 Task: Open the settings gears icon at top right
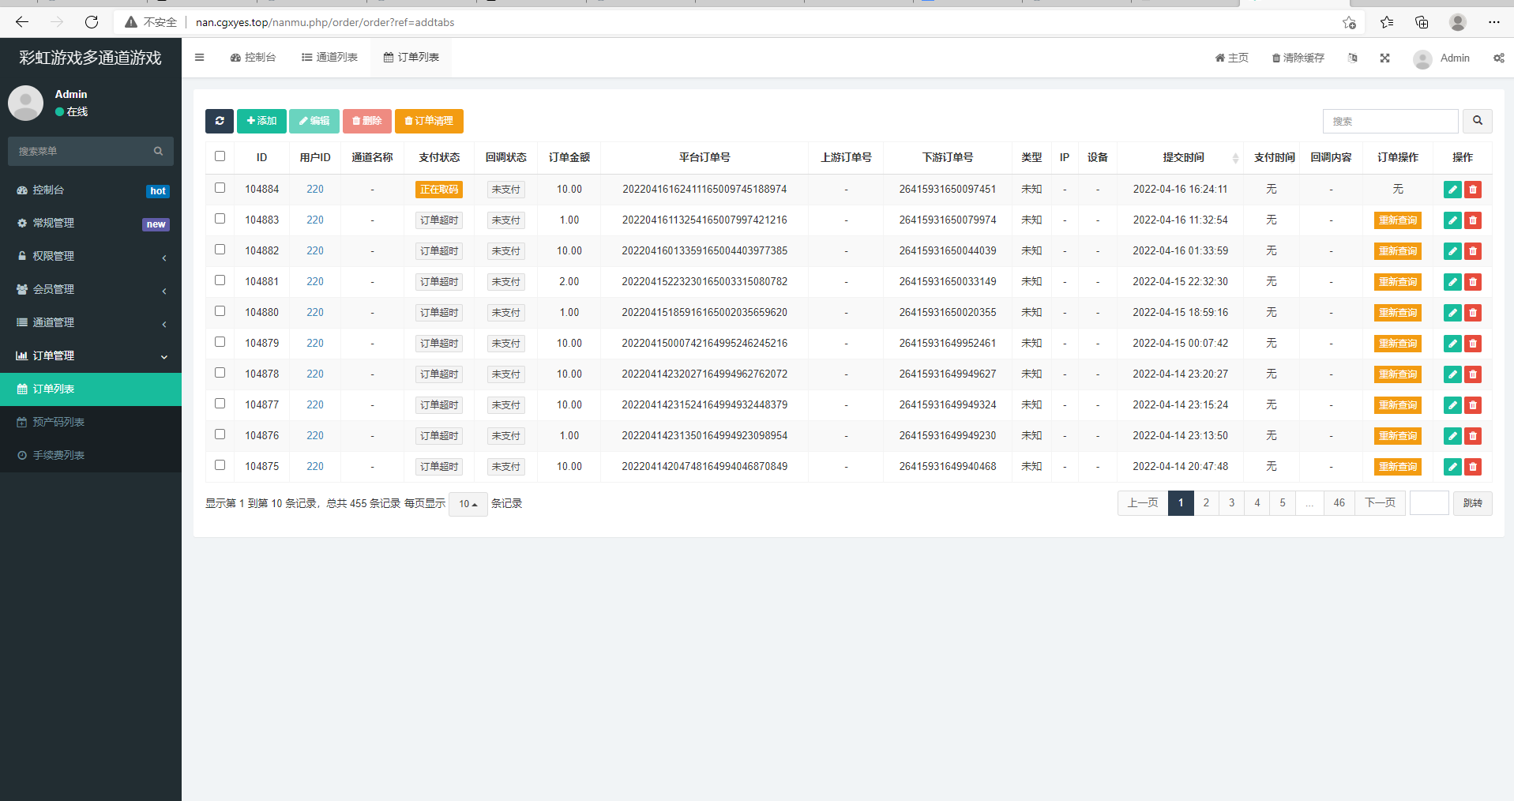(1498, 58)
